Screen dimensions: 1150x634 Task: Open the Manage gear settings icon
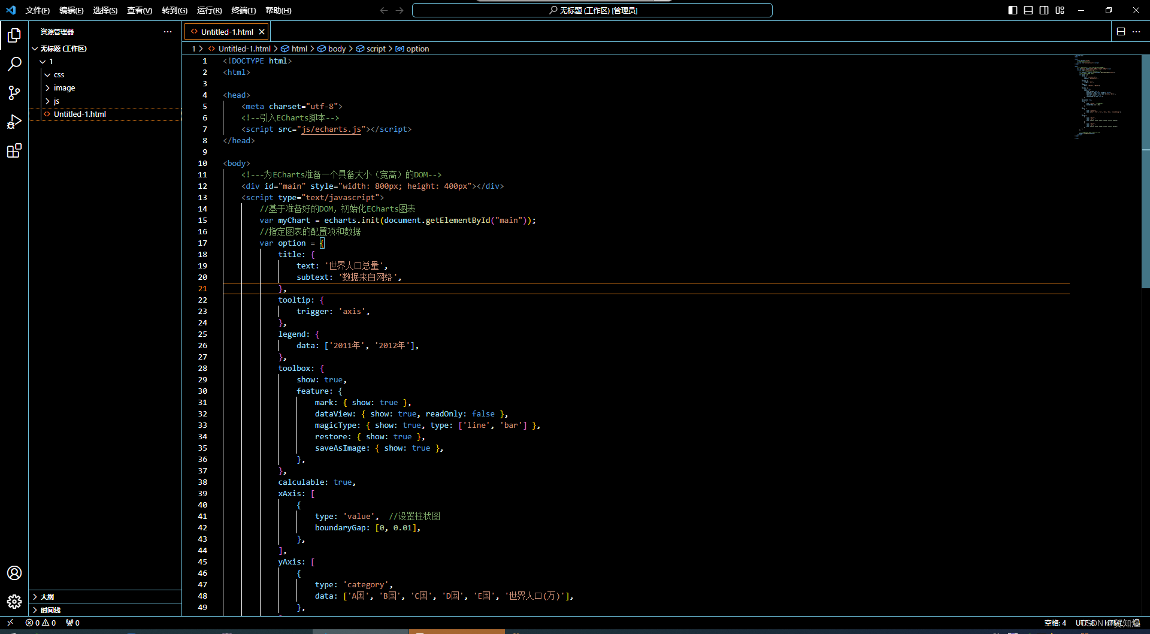[x=14, y=601]
